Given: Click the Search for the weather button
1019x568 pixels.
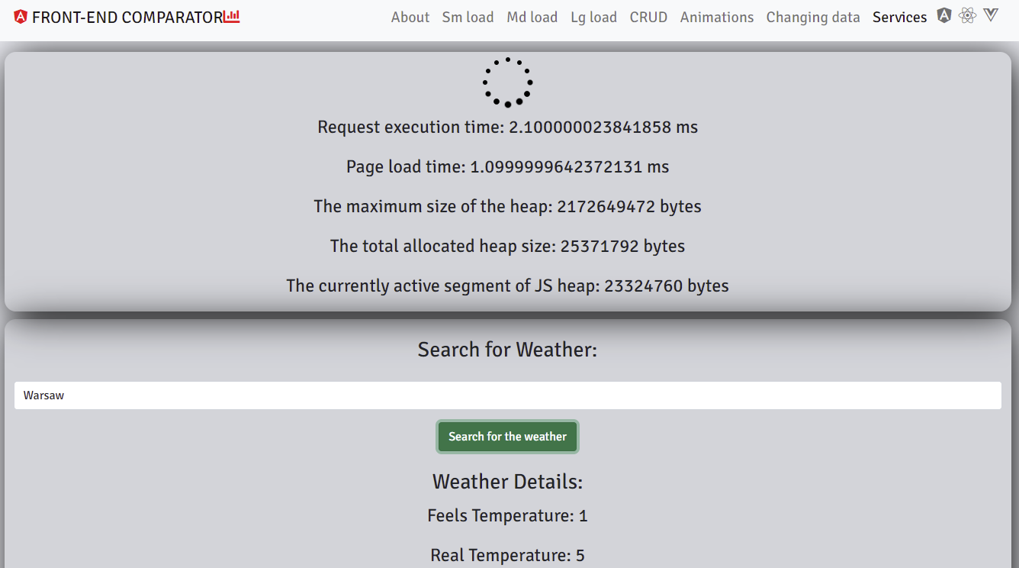Looking at the screenshot, I should 507,437.
